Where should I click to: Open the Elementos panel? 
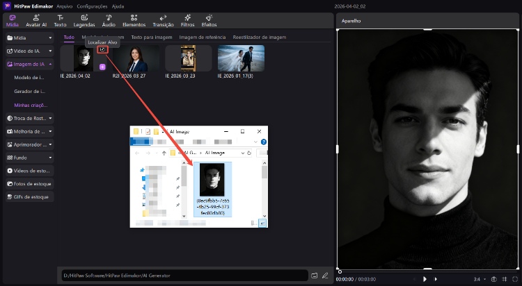(134, 20)
